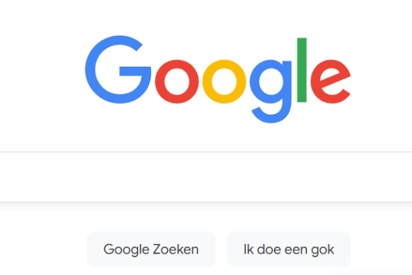412x275 pixels.
Task: Click the word 'Ik' on the lucky button
Action: pos(249,249)
